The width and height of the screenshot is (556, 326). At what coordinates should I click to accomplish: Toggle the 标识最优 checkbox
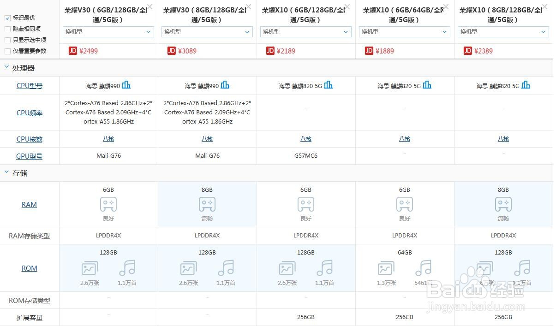(7, 18)
